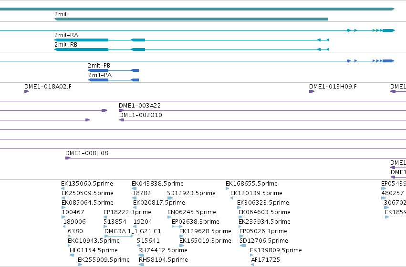Open the SD12706.5prime EST label
406x267 pixels.
pyautogui.click(x=264, y=241)
